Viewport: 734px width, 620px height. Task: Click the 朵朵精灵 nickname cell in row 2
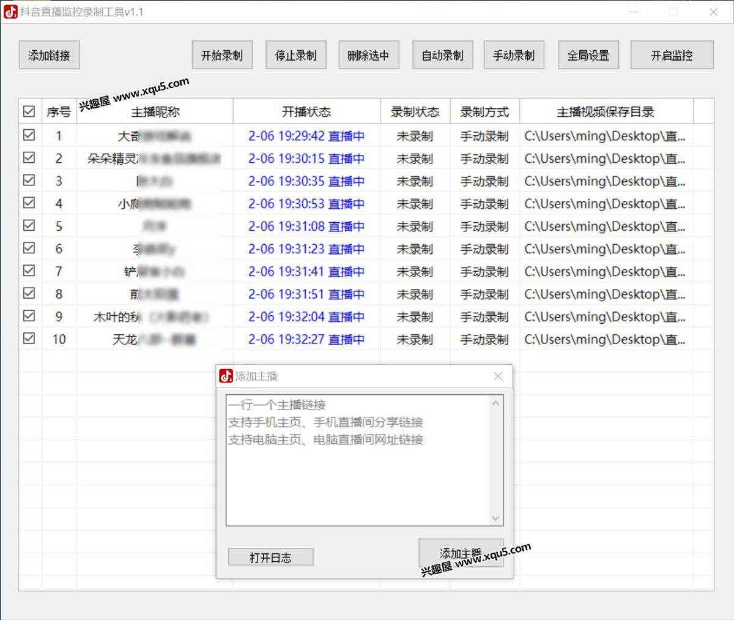coord(155,159)
